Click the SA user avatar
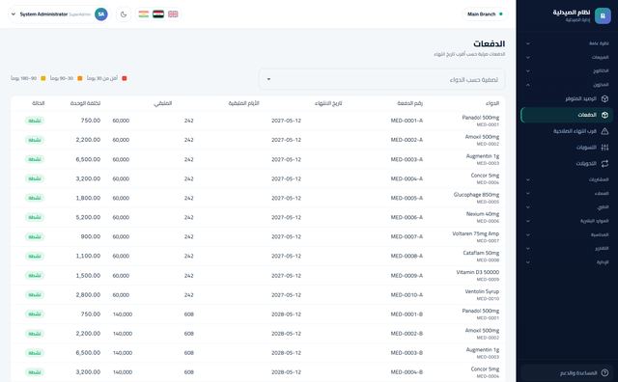Screen dimensions: 618x382 pyautogui.click(x=101, y=14)
